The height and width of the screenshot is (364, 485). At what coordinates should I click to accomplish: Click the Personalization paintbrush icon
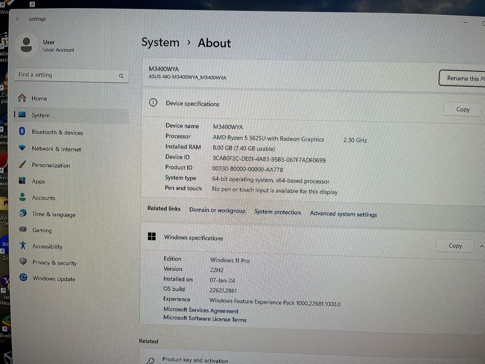(22, 164)
